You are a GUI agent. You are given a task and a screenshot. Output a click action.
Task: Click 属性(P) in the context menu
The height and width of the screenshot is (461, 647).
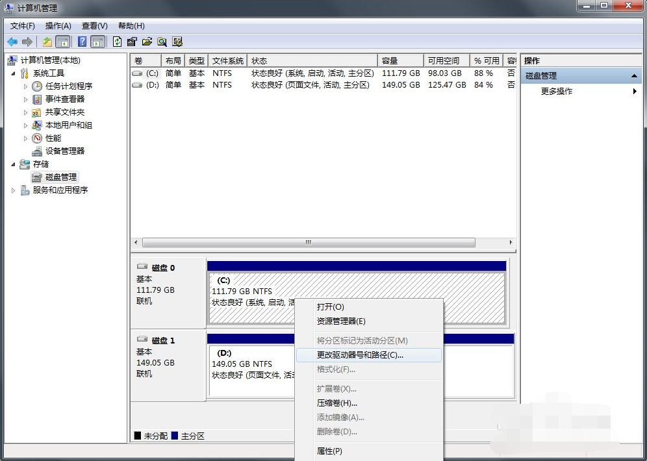[x=329, y=451]
